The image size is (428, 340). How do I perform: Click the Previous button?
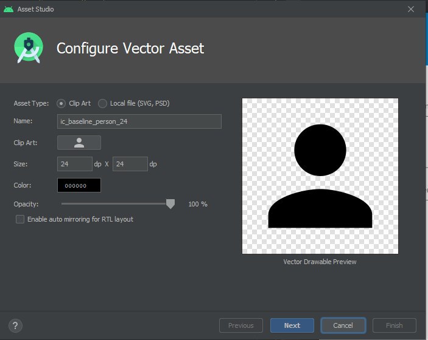(241, 325)
